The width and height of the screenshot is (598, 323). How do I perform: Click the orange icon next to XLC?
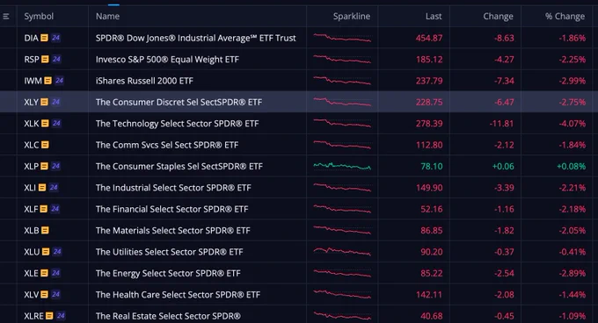45,145
